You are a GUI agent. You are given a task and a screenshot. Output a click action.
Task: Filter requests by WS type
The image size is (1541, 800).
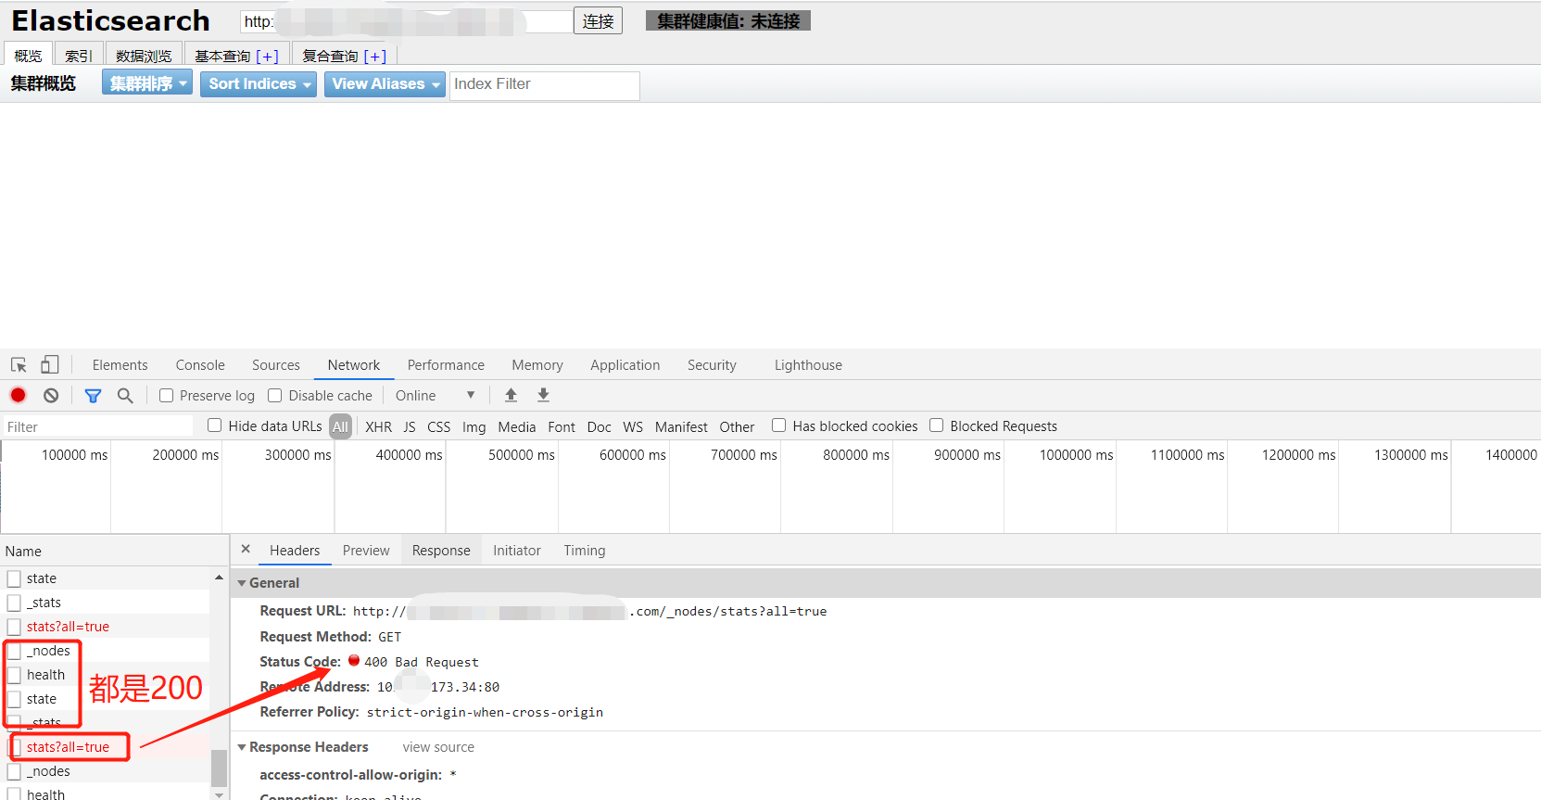[633, 426]
